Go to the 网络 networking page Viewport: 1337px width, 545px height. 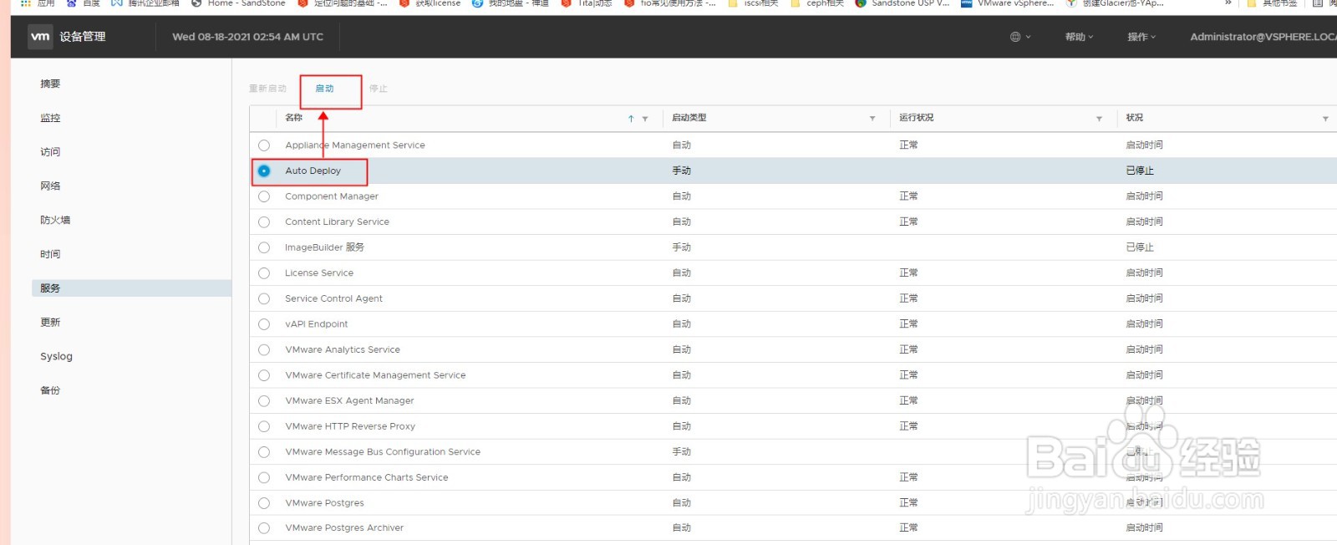point(50,186)
